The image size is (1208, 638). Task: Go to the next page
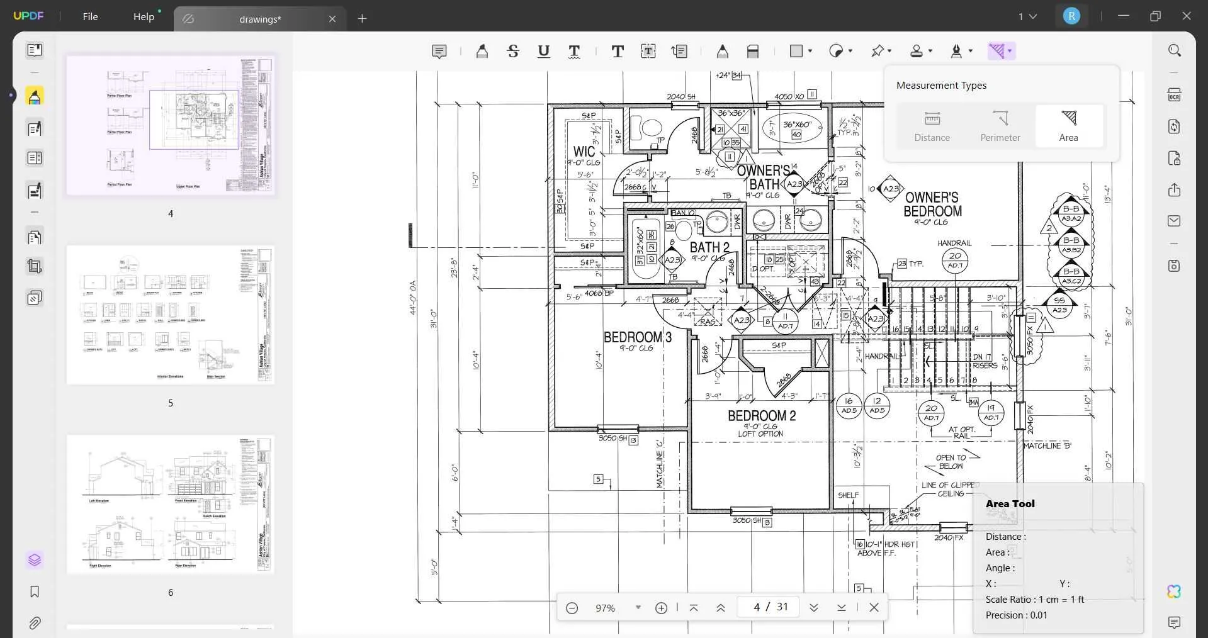(x=813, y=608)
